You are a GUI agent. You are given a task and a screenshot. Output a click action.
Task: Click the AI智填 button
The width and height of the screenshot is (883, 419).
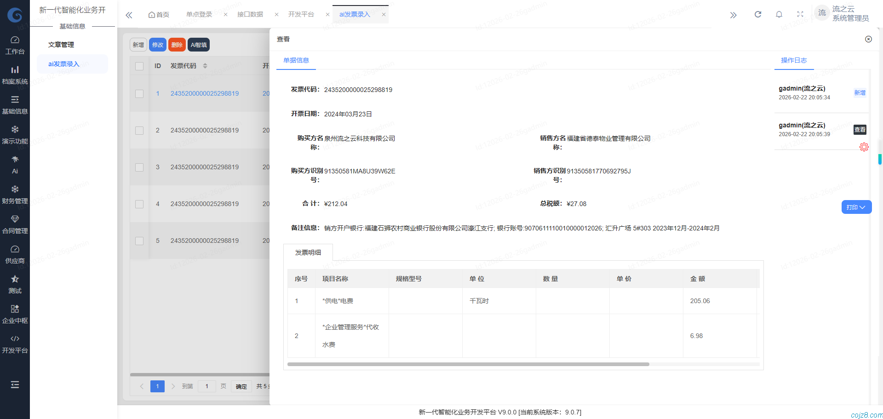pyautogui.click(x=198, y=45)
